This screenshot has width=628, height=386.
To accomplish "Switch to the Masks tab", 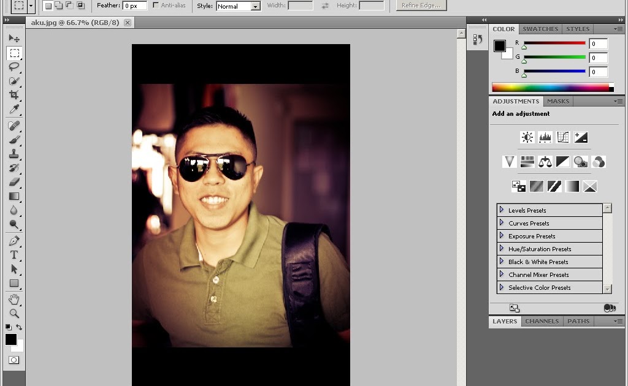I will point(558,102).
